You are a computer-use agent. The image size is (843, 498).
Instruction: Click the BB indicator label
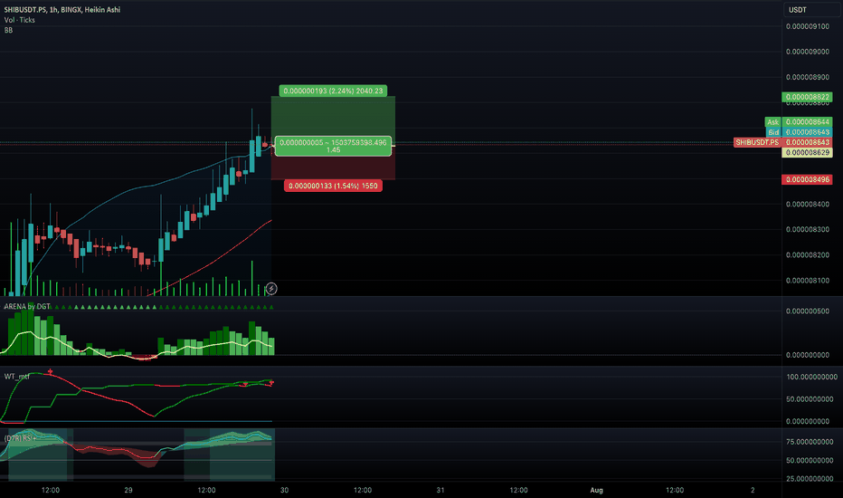[x=9, y=30]
